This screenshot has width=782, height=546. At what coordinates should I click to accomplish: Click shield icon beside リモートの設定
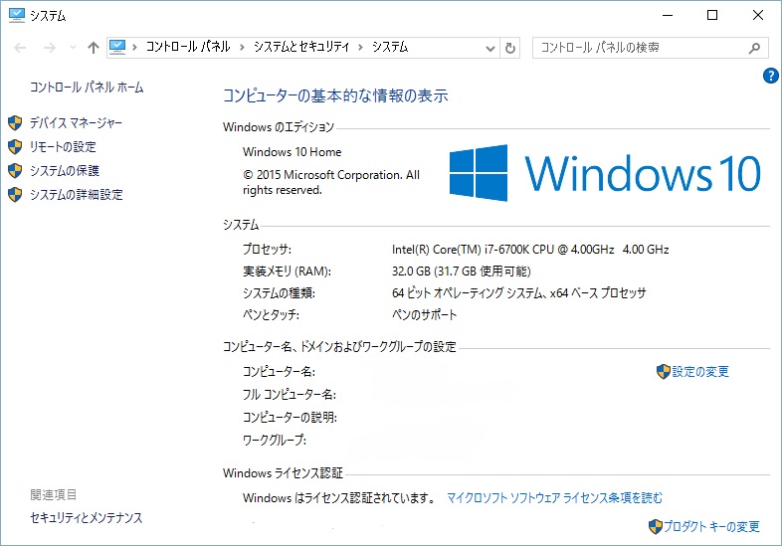tap(15, 146)
